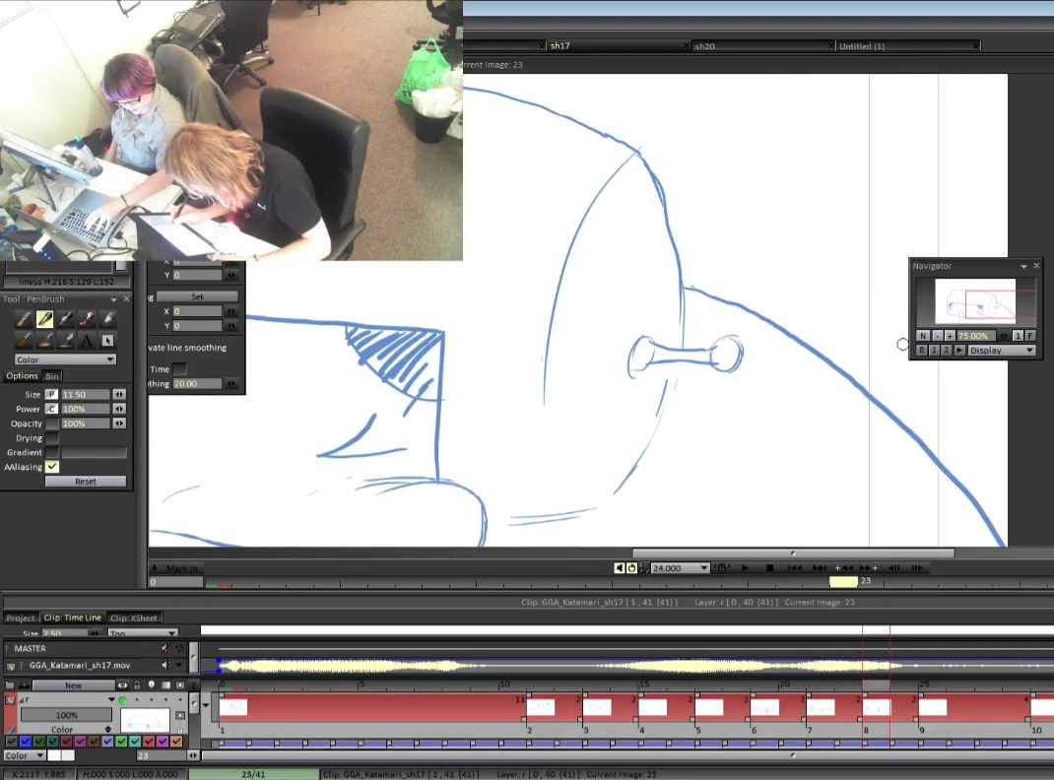The image size is (1054, 780).
Task: Open the Navigator panel menu arrow
Action: click(1023, 267)
